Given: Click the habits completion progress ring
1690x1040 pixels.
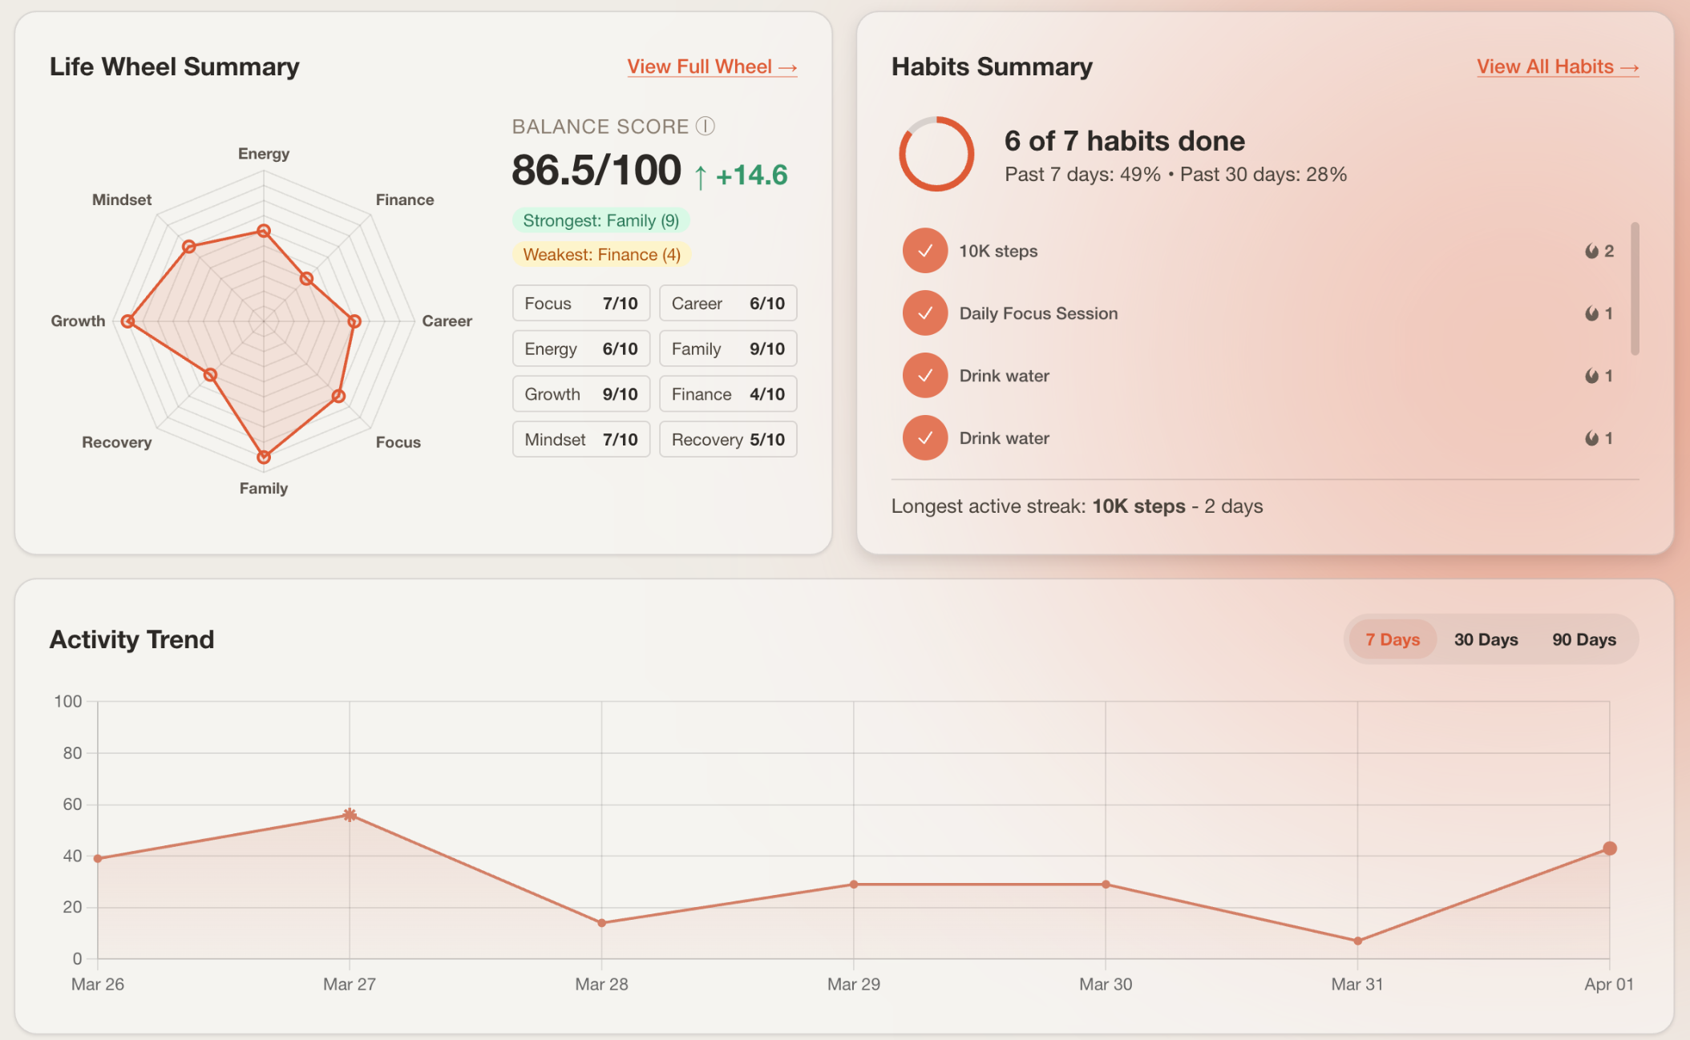Looking at the screenshot, I should point(936,155).
